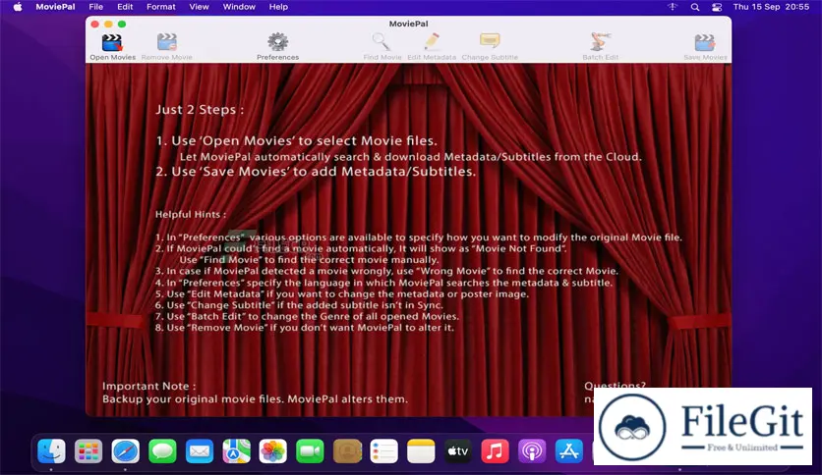
Task: Click the Open Movies toolbar icon
Action: (x=112, y=42)
